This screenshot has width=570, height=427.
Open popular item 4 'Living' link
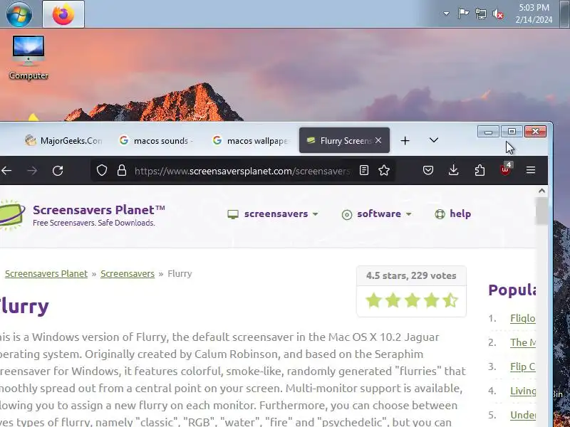point(523,391)
